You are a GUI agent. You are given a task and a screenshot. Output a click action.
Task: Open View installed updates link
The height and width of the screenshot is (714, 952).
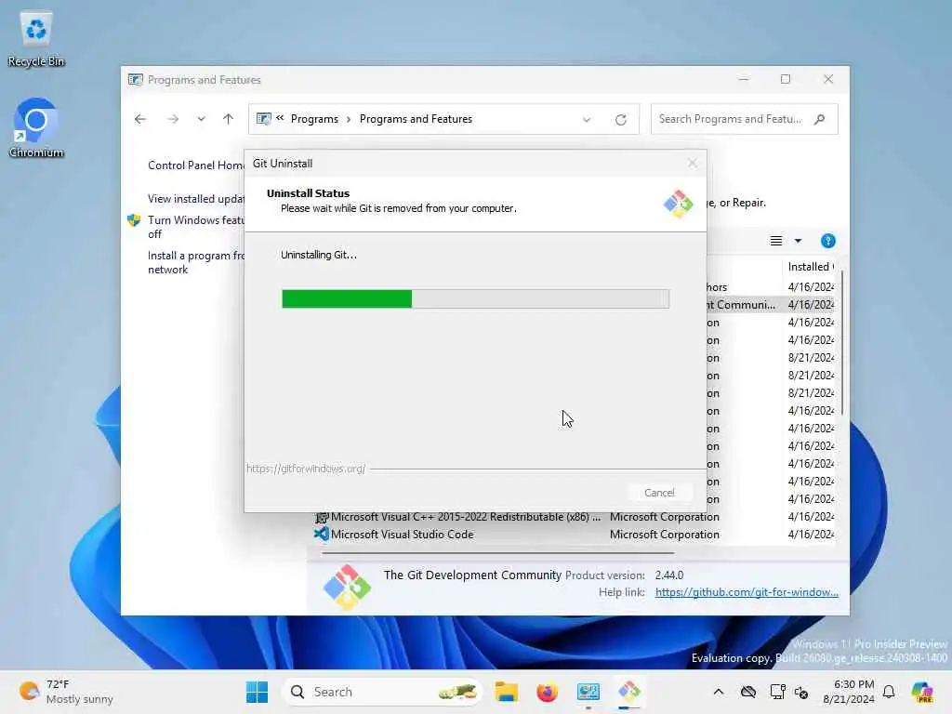195,199
